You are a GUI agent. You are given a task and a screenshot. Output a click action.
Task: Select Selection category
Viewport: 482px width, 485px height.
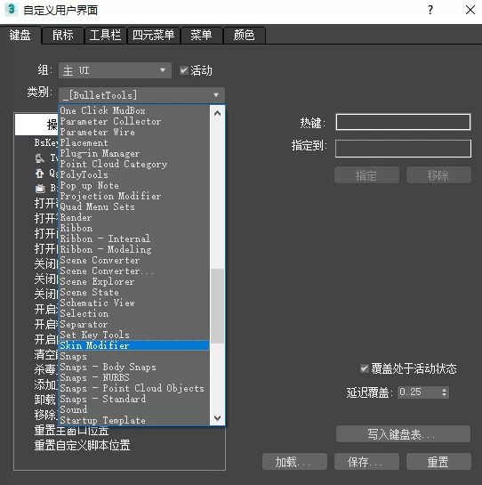coord(134,313)
